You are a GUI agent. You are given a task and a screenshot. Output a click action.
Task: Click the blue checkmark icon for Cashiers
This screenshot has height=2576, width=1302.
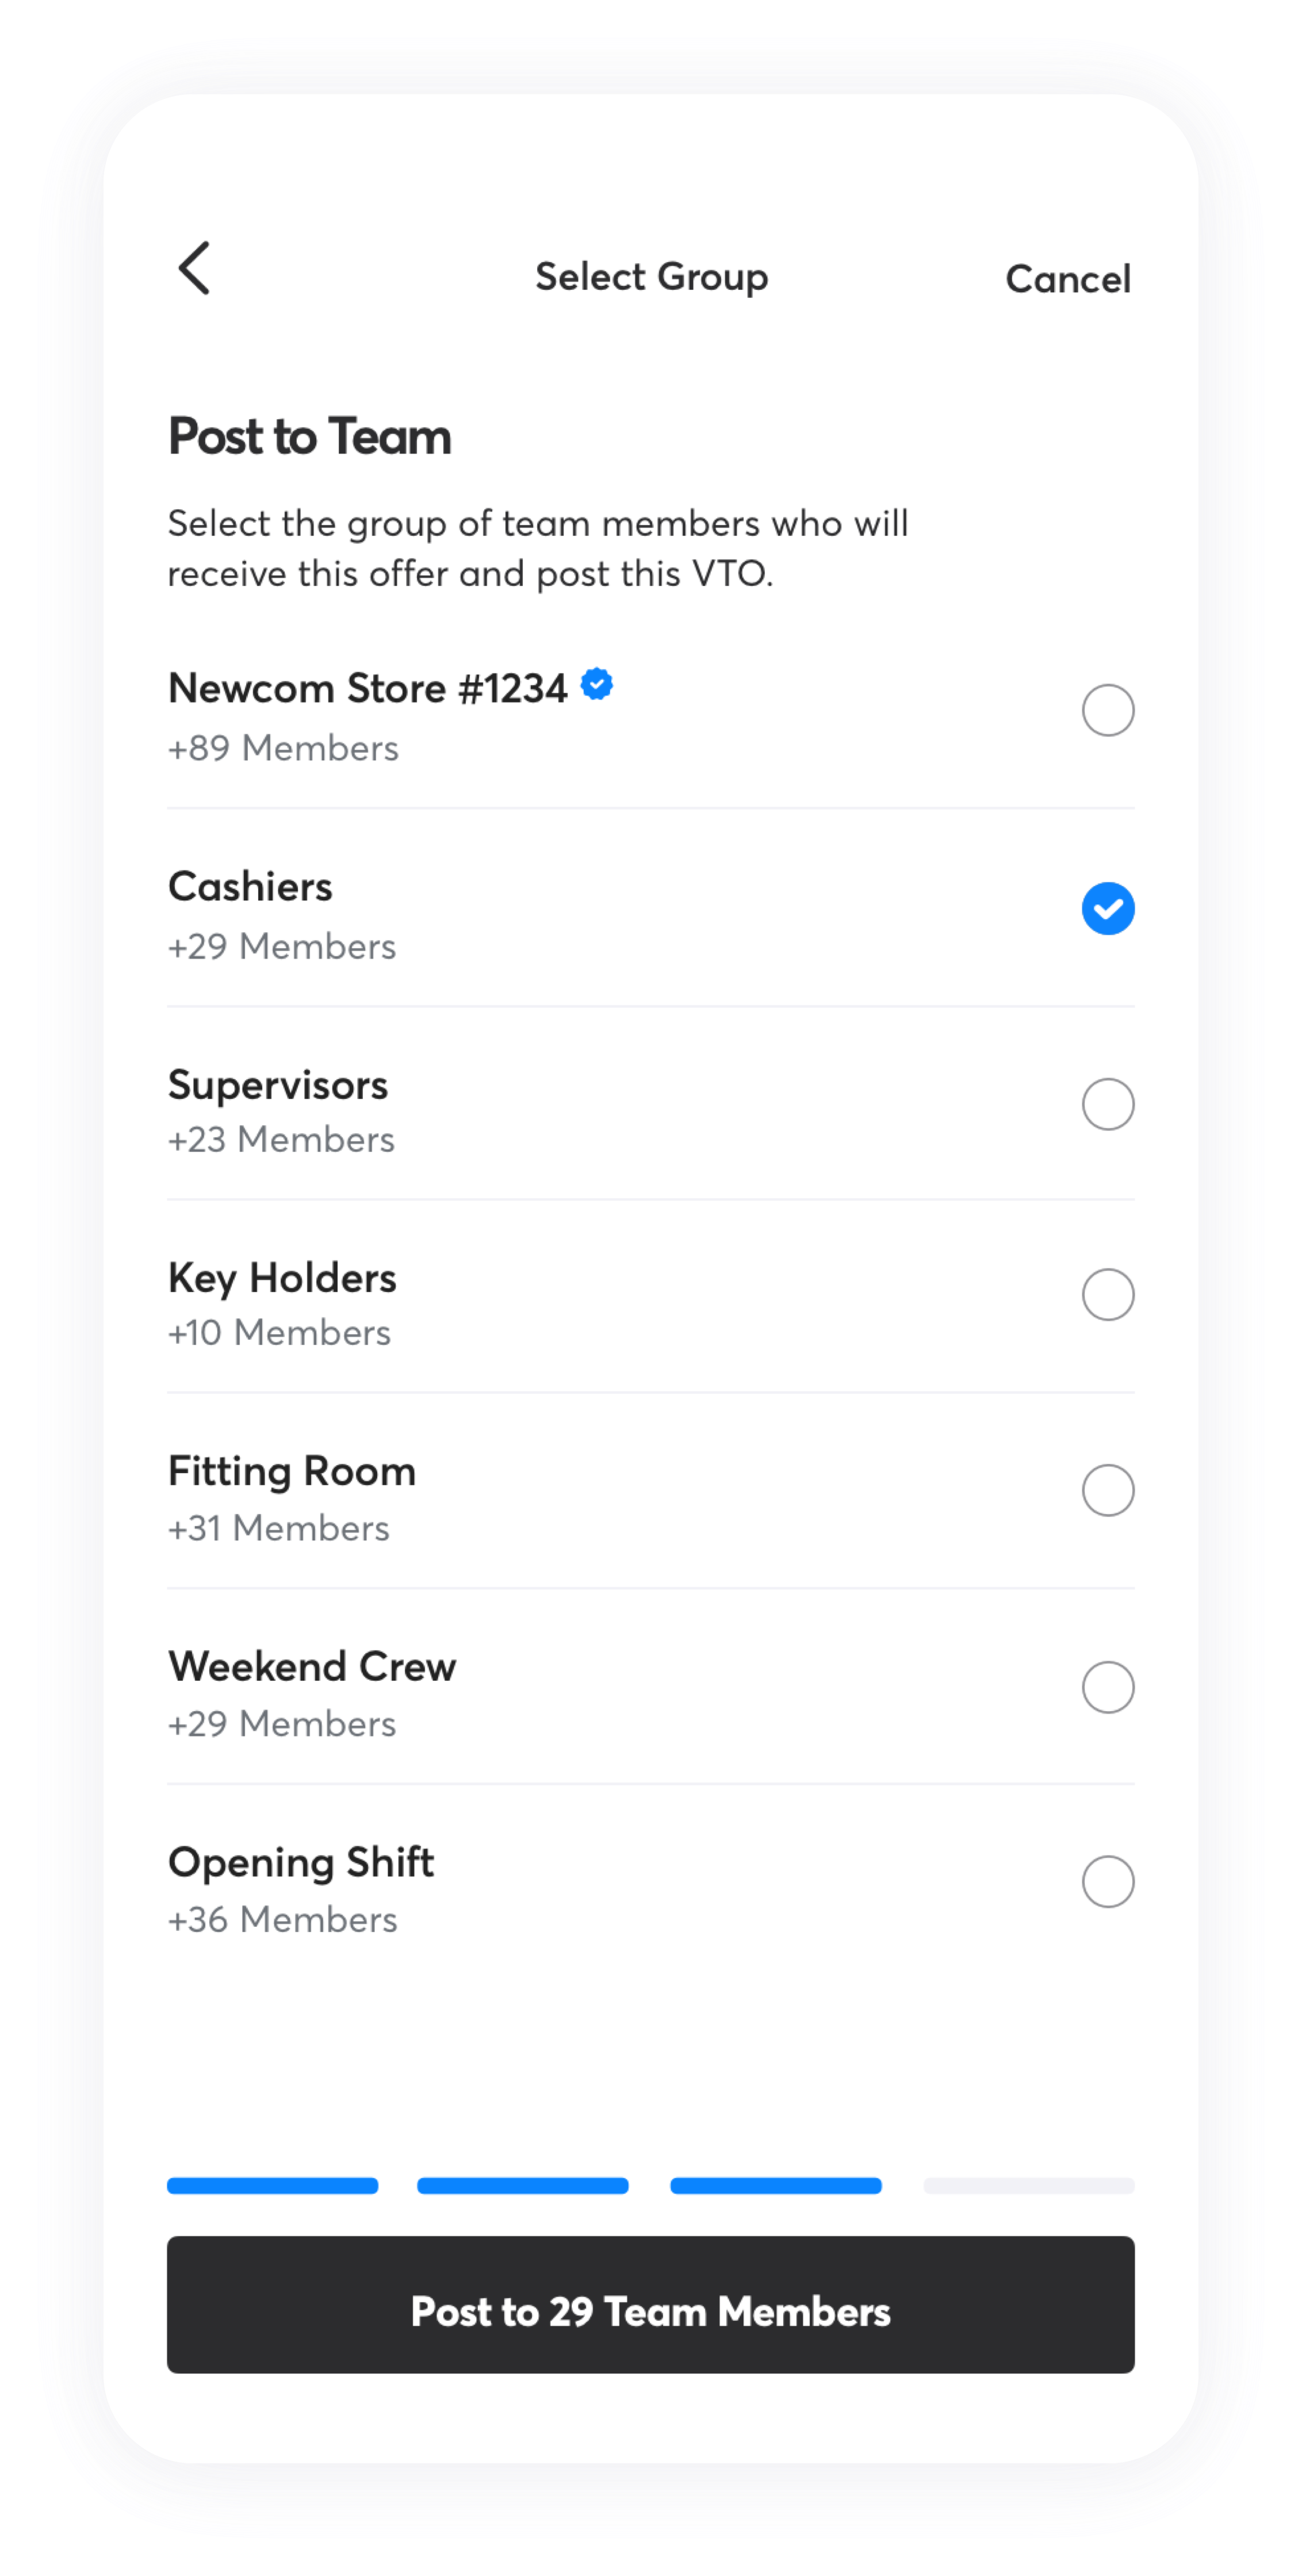pos(1108,908)
